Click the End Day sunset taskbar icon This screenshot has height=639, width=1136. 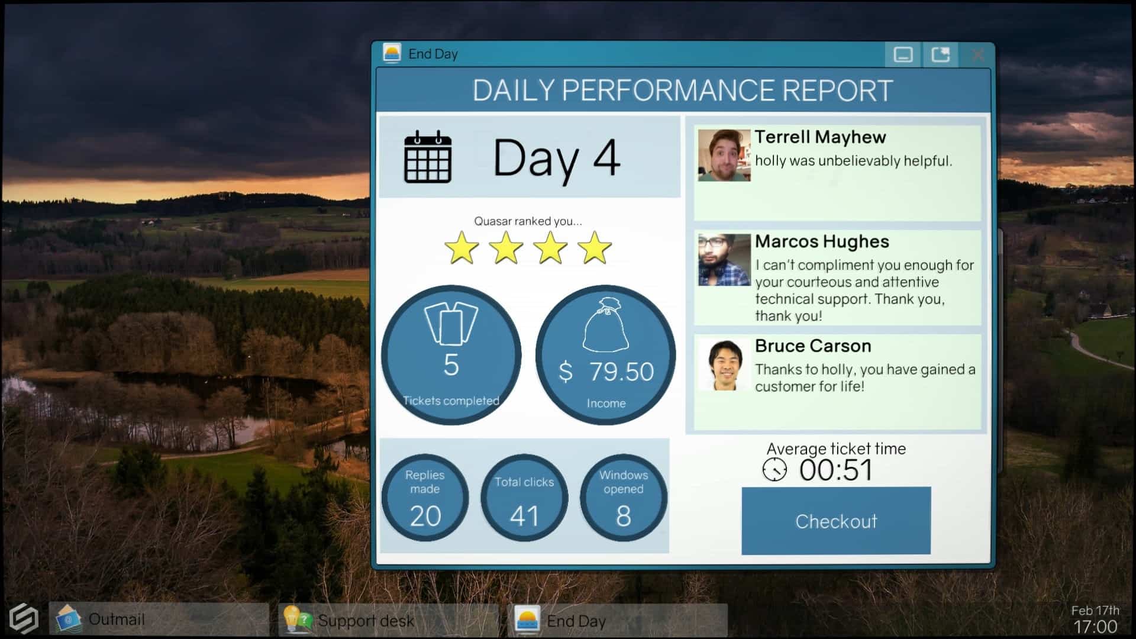(527, 619)
